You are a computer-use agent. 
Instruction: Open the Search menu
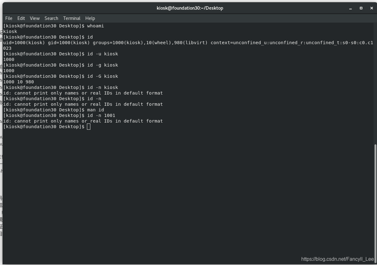(51, 18)
